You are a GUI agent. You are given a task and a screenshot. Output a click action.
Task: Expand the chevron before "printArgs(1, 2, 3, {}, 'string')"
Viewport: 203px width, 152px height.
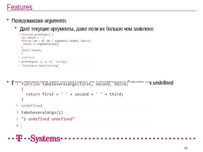coord(19,62)
